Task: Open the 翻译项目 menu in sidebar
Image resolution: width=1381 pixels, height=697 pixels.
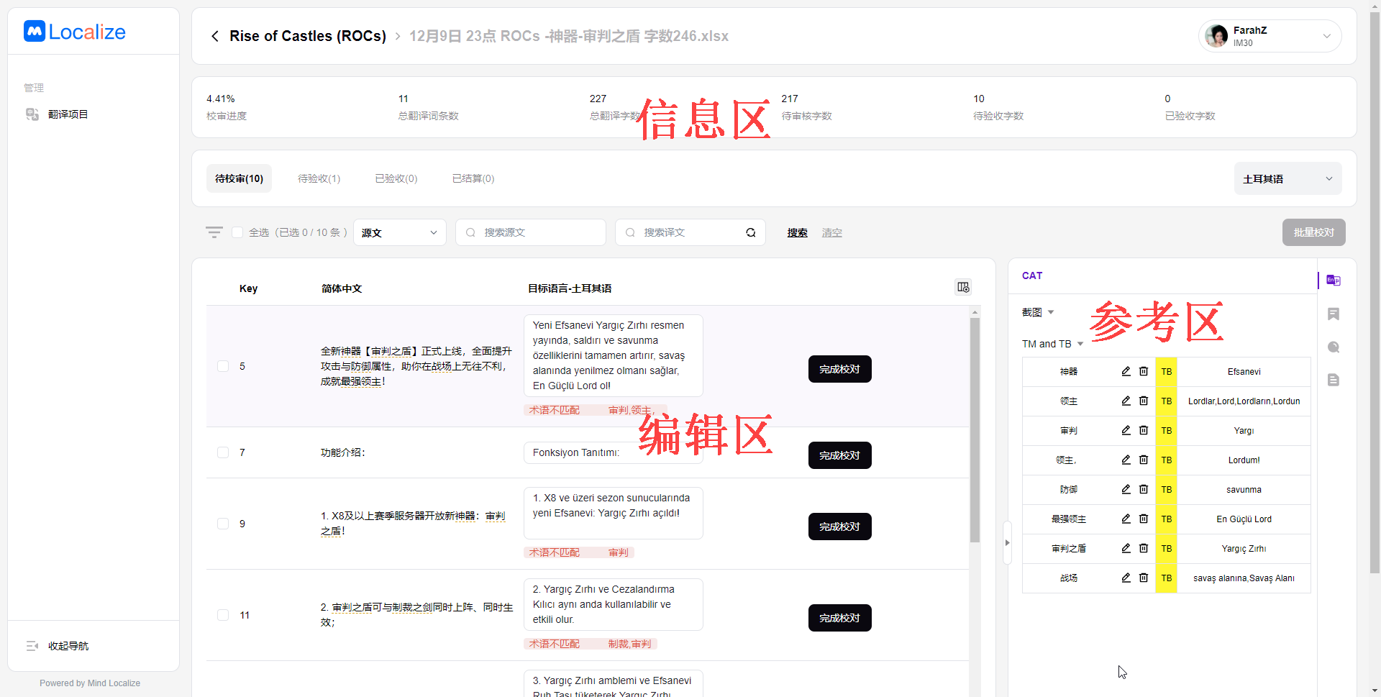Action: tap(68, 114)
